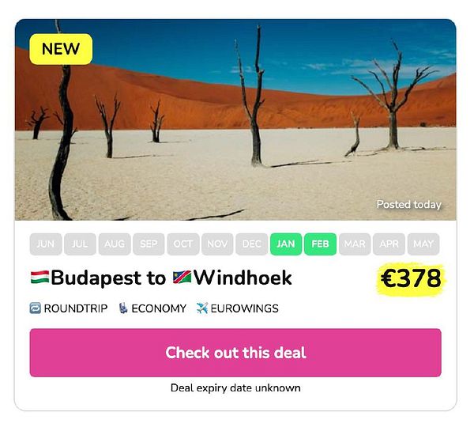Open the desert dunes deal photo
The image size is (474, 431).
235,119
